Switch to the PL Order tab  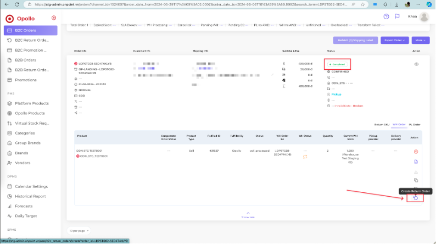click(415, 125)
